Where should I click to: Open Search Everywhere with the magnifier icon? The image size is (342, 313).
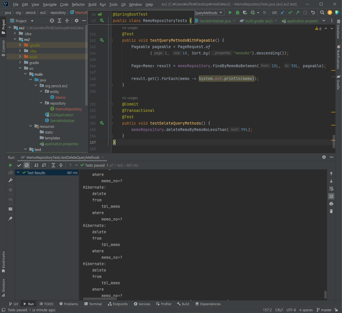click(x=322, y=13)
